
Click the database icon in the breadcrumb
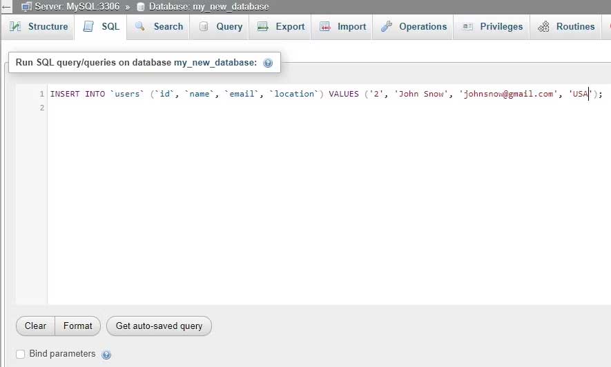click(141, 7)
